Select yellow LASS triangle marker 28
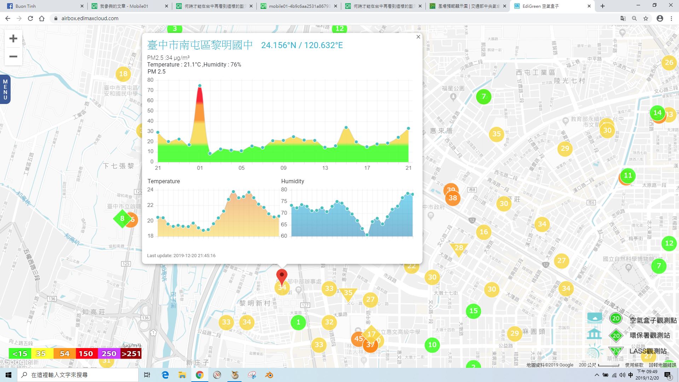The width and height of the screenshot is (679, 382). [459, 249]
